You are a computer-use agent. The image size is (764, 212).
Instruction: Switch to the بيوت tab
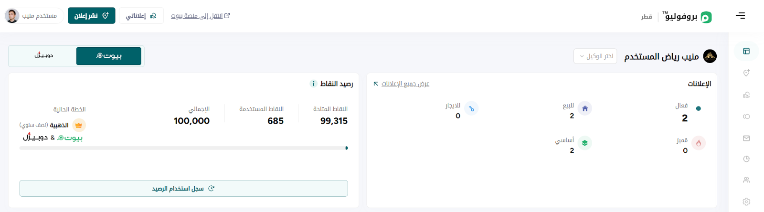tap(109, 56)
